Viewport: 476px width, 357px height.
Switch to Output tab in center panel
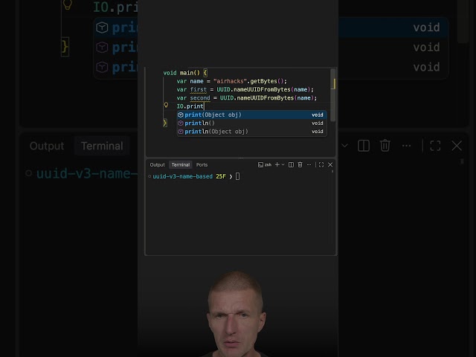click(157, 165)
